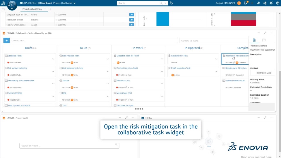Expand the Mitigation Task for Risk4 card

(162, 59)
